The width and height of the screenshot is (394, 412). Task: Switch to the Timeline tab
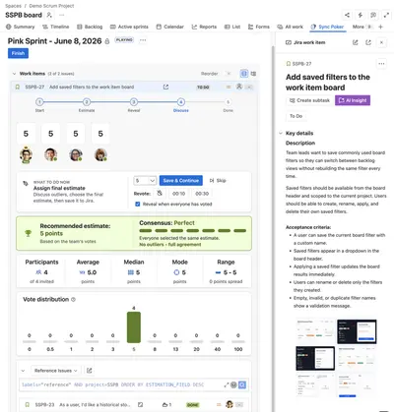click(x=55, y=27)
